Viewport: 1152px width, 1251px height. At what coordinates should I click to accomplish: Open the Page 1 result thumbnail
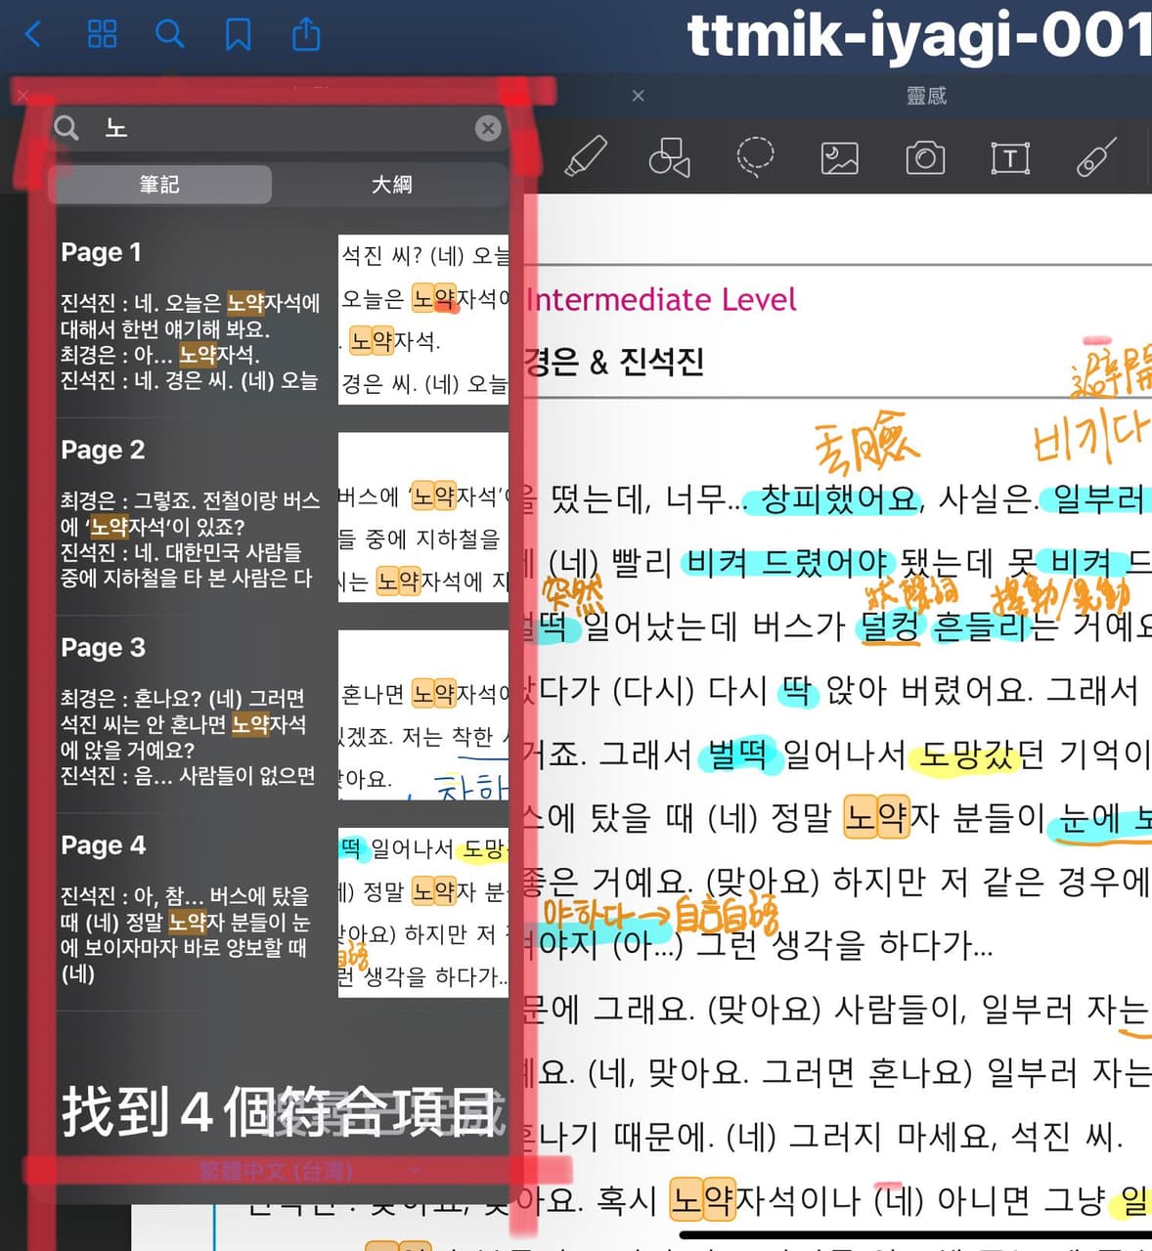(423, 320)
